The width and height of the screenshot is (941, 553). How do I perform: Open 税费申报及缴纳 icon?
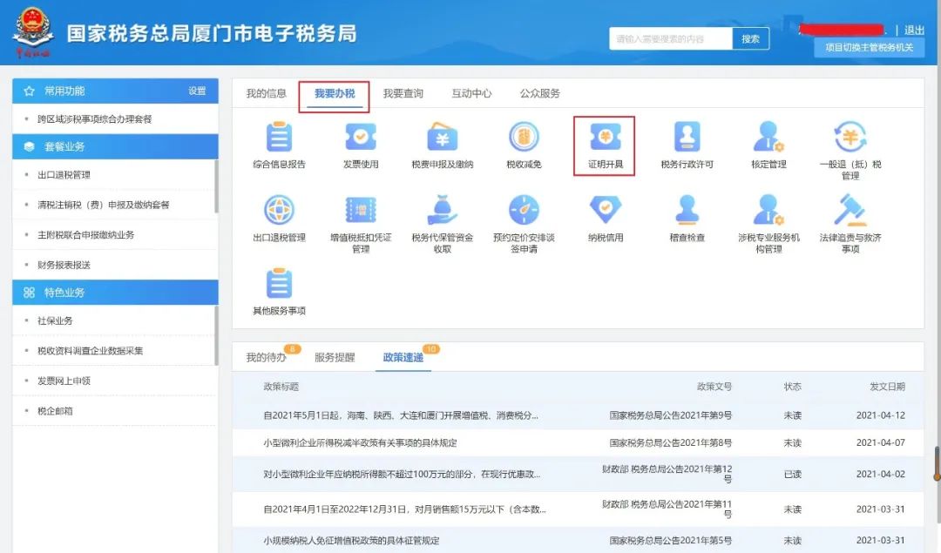point(443,137)
